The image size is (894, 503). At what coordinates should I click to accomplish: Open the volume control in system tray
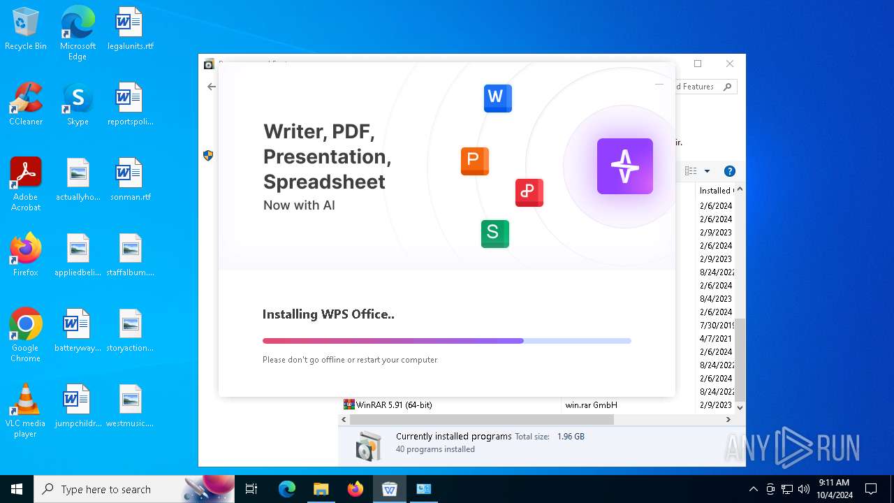pyautogui.click(x=804, y=489)
